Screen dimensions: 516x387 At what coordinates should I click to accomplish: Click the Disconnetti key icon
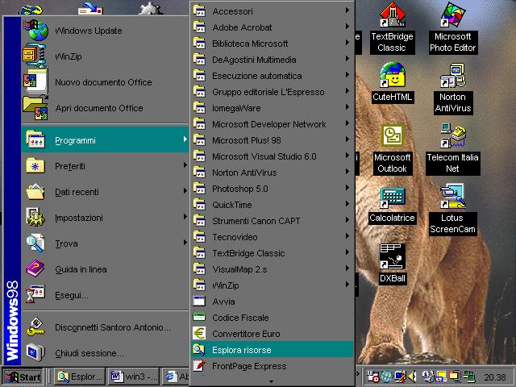point(35,327)
